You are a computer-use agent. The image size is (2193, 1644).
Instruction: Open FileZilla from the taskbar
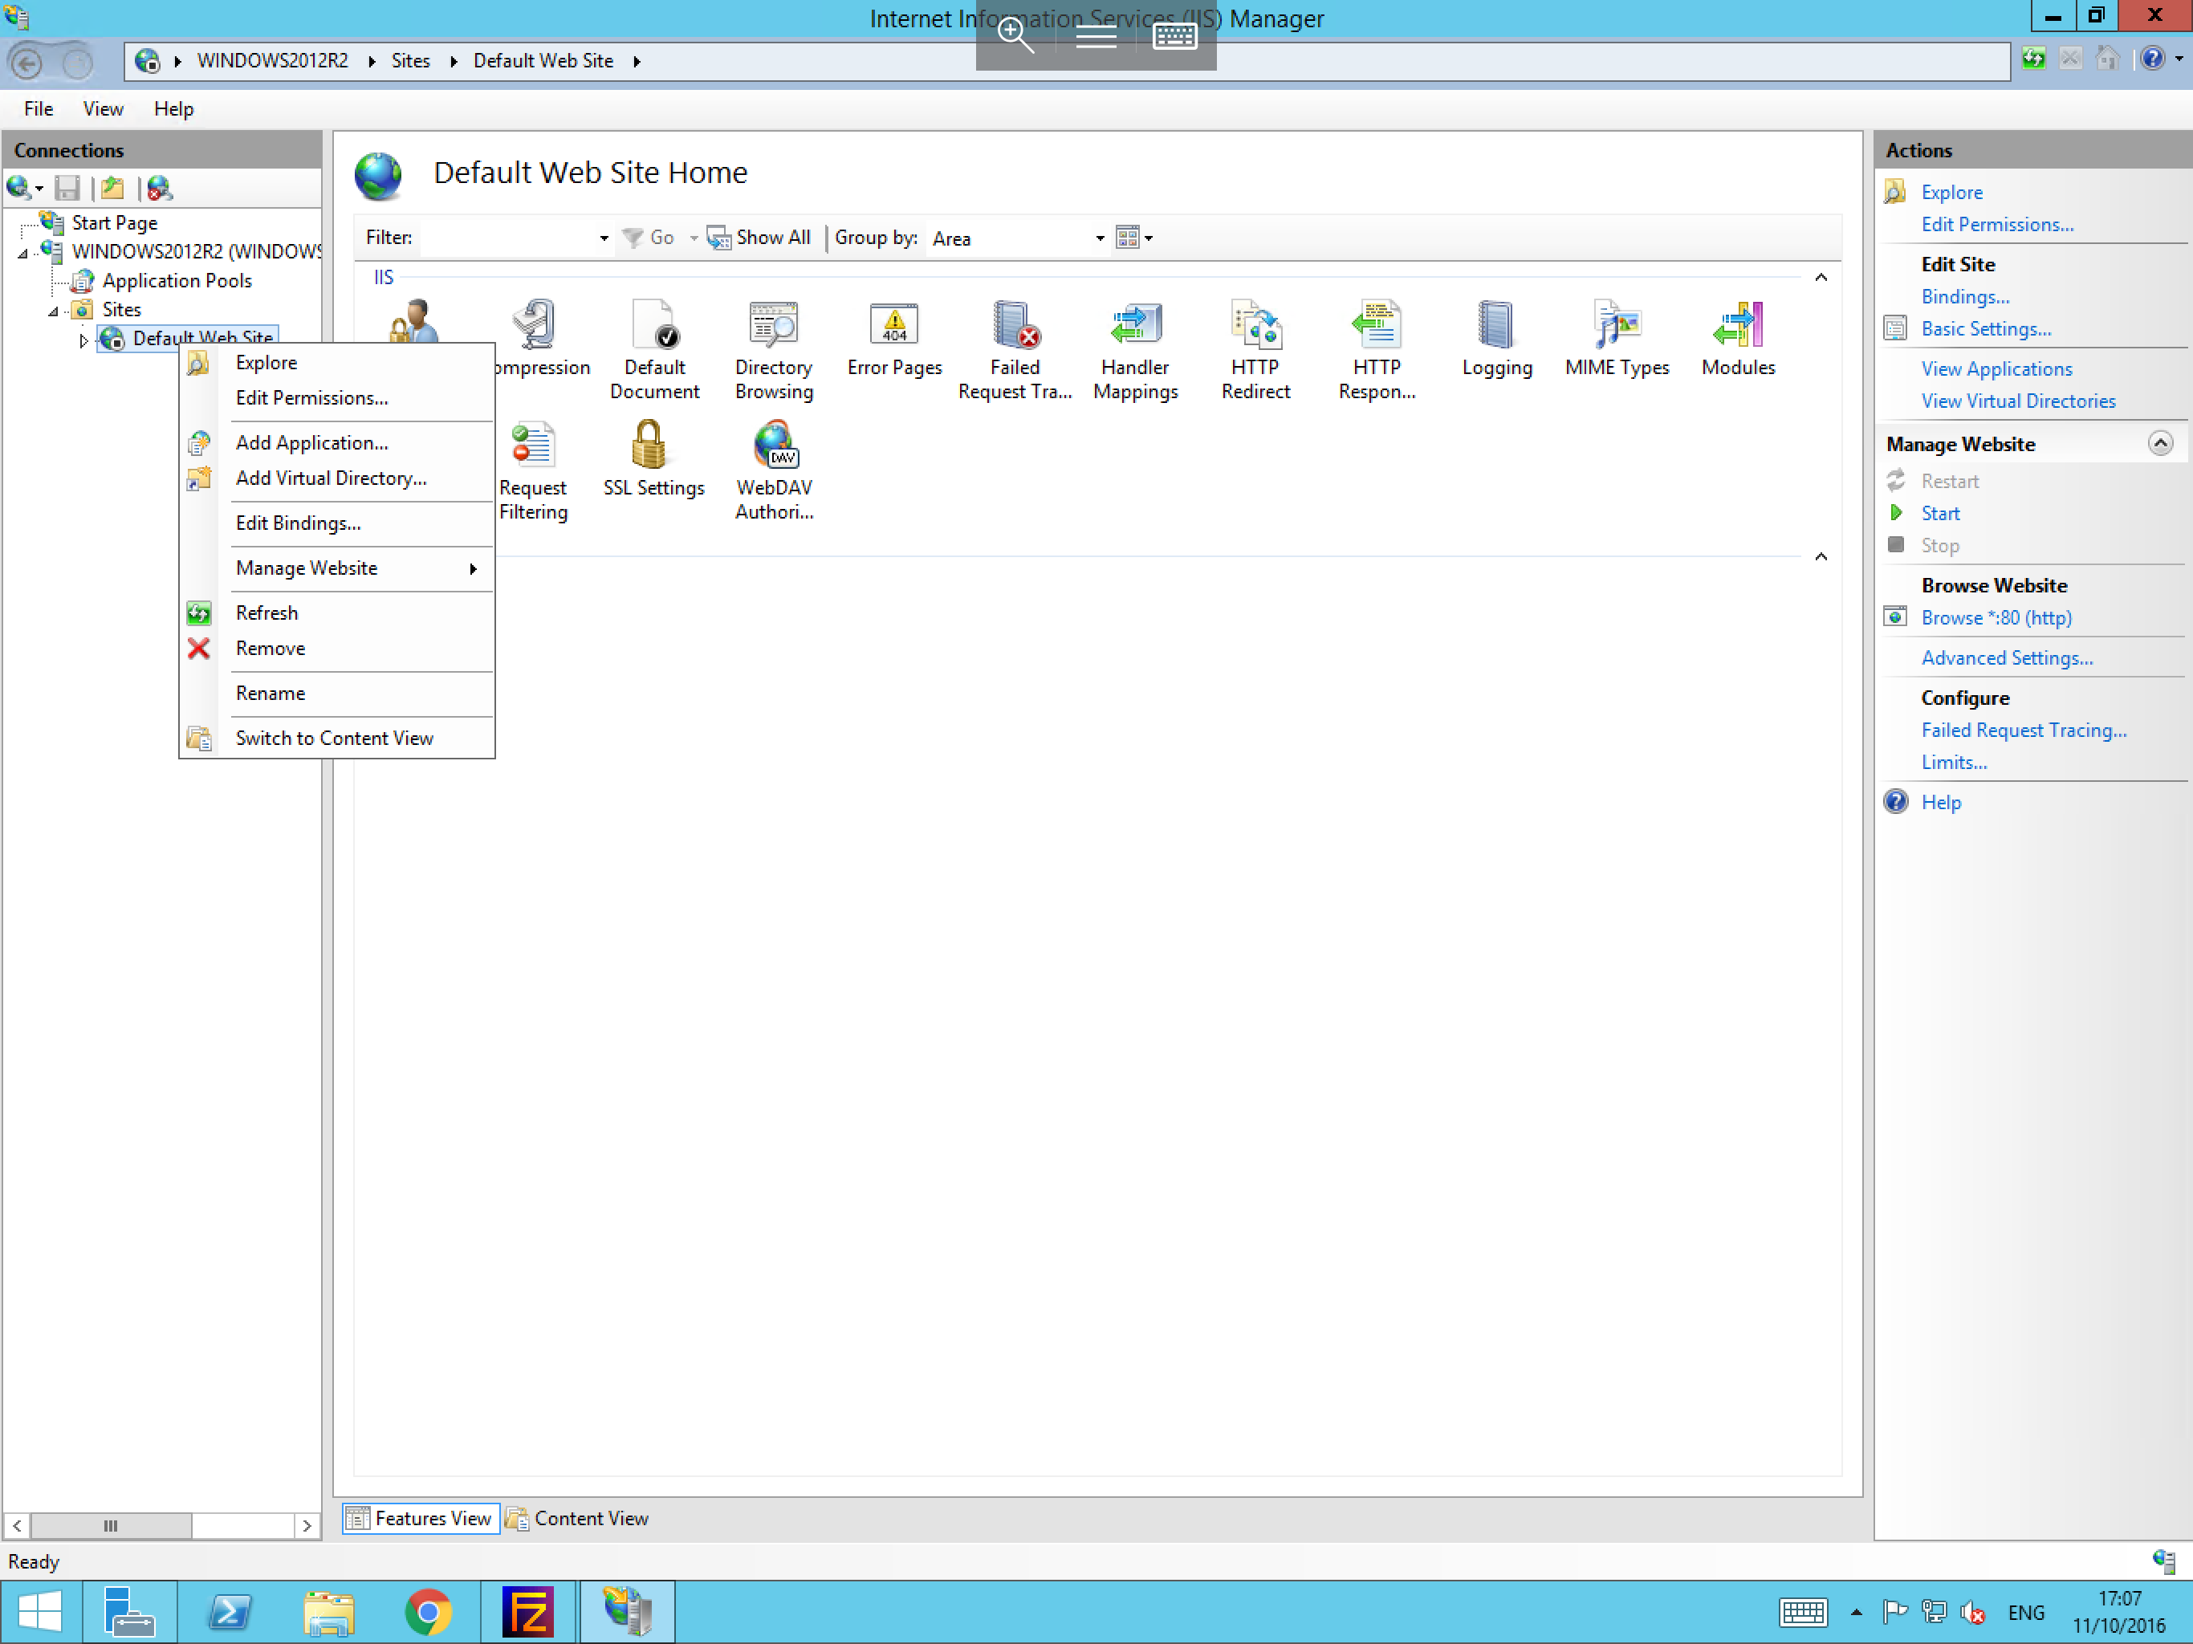pyautogui.click(x=527, y=1612)
